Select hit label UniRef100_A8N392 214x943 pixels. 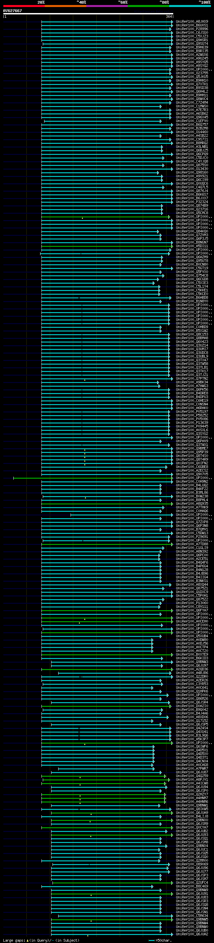(x=192, y=551)
